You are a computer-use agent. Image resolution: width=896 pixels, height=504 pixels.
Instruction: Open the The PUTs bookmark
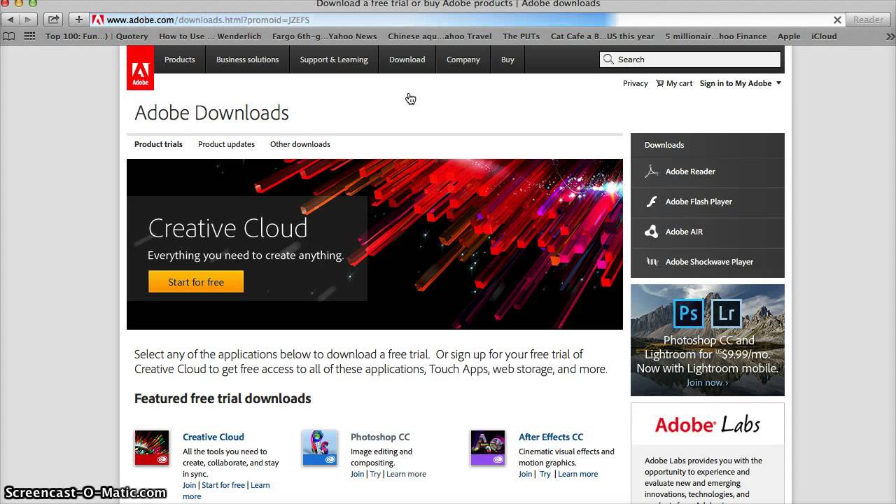tap(521, 36)
